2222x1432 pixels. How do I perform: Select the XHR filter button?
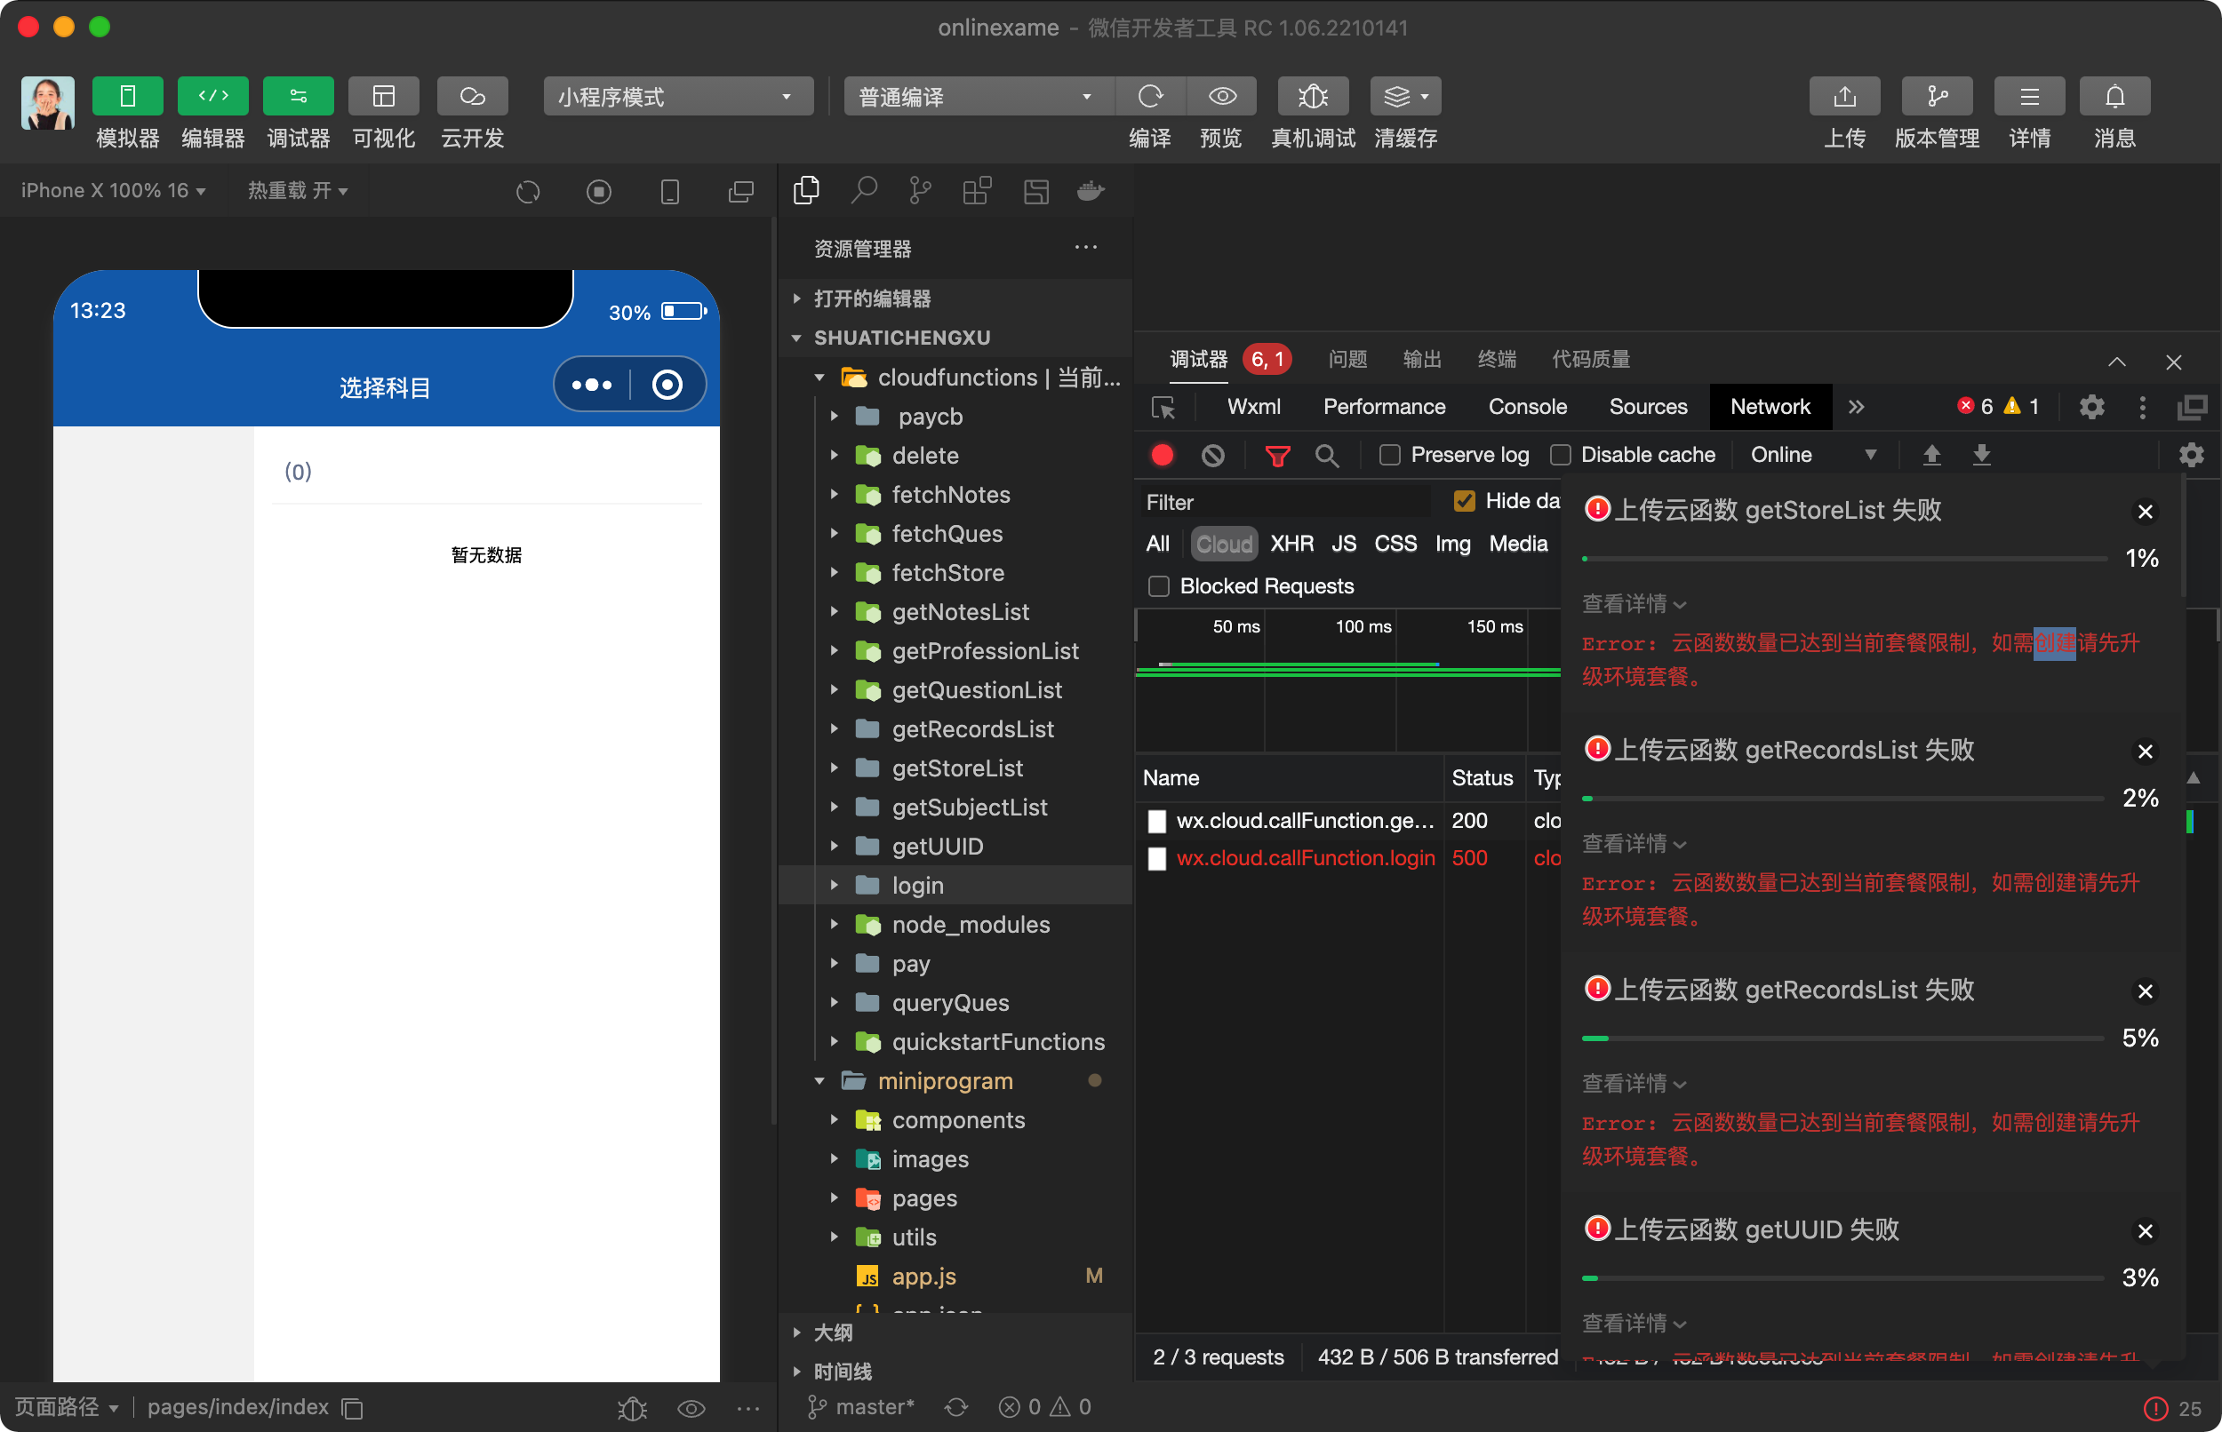1292,544
